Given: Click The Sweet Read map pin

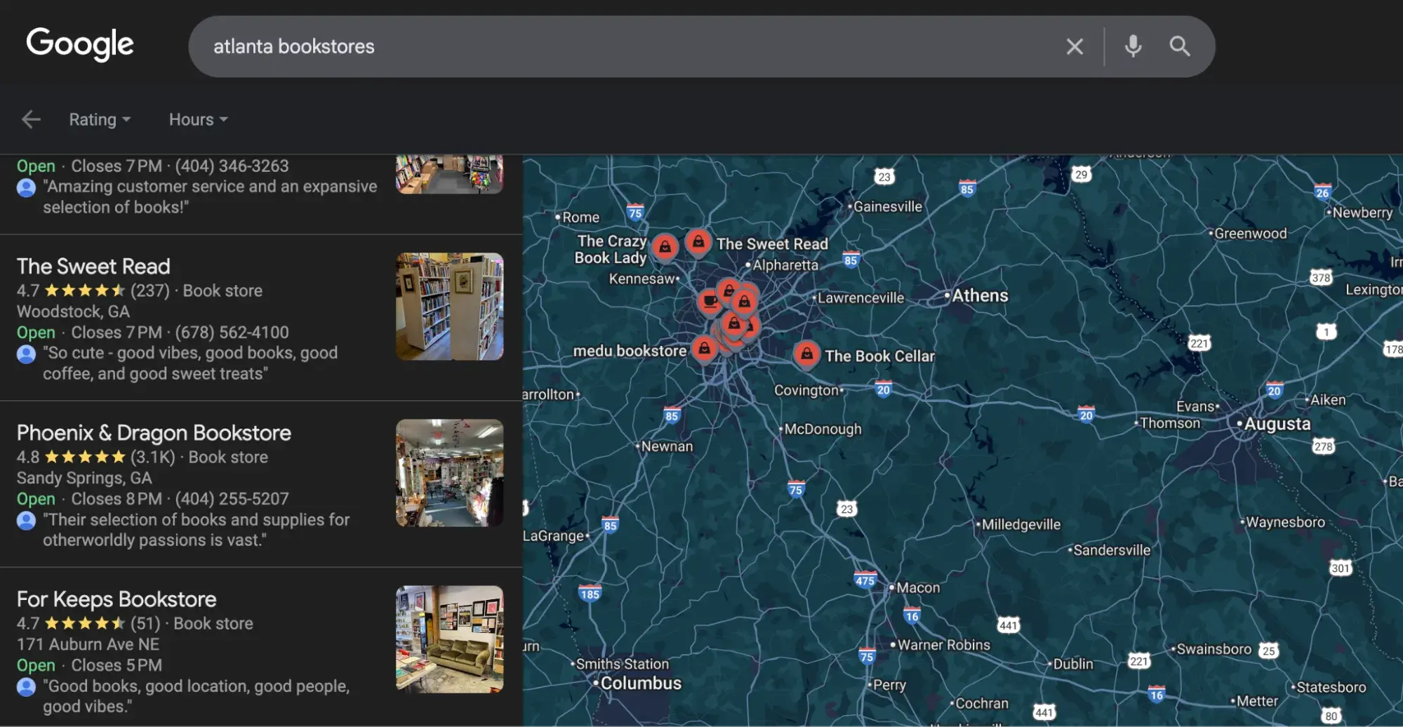Looking at the screenshot, I should click(698, 242).
